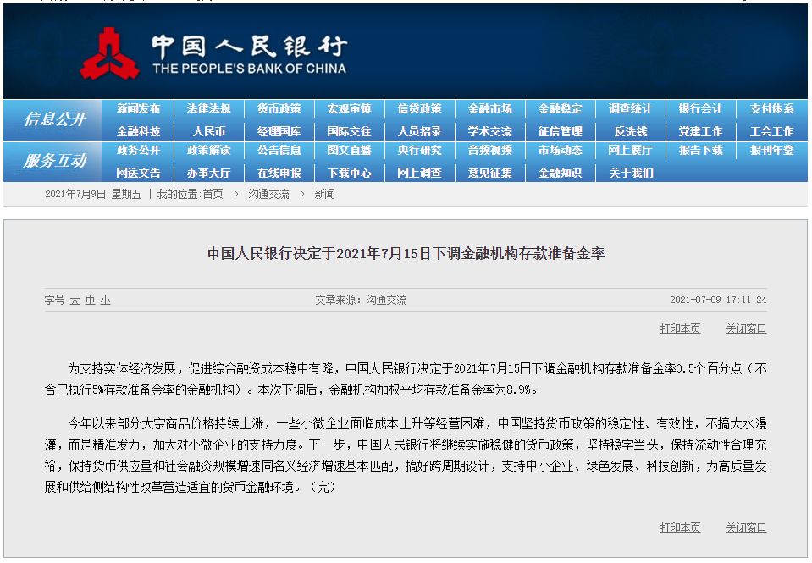Go to 网上调查 page

(x=419, y=173)
